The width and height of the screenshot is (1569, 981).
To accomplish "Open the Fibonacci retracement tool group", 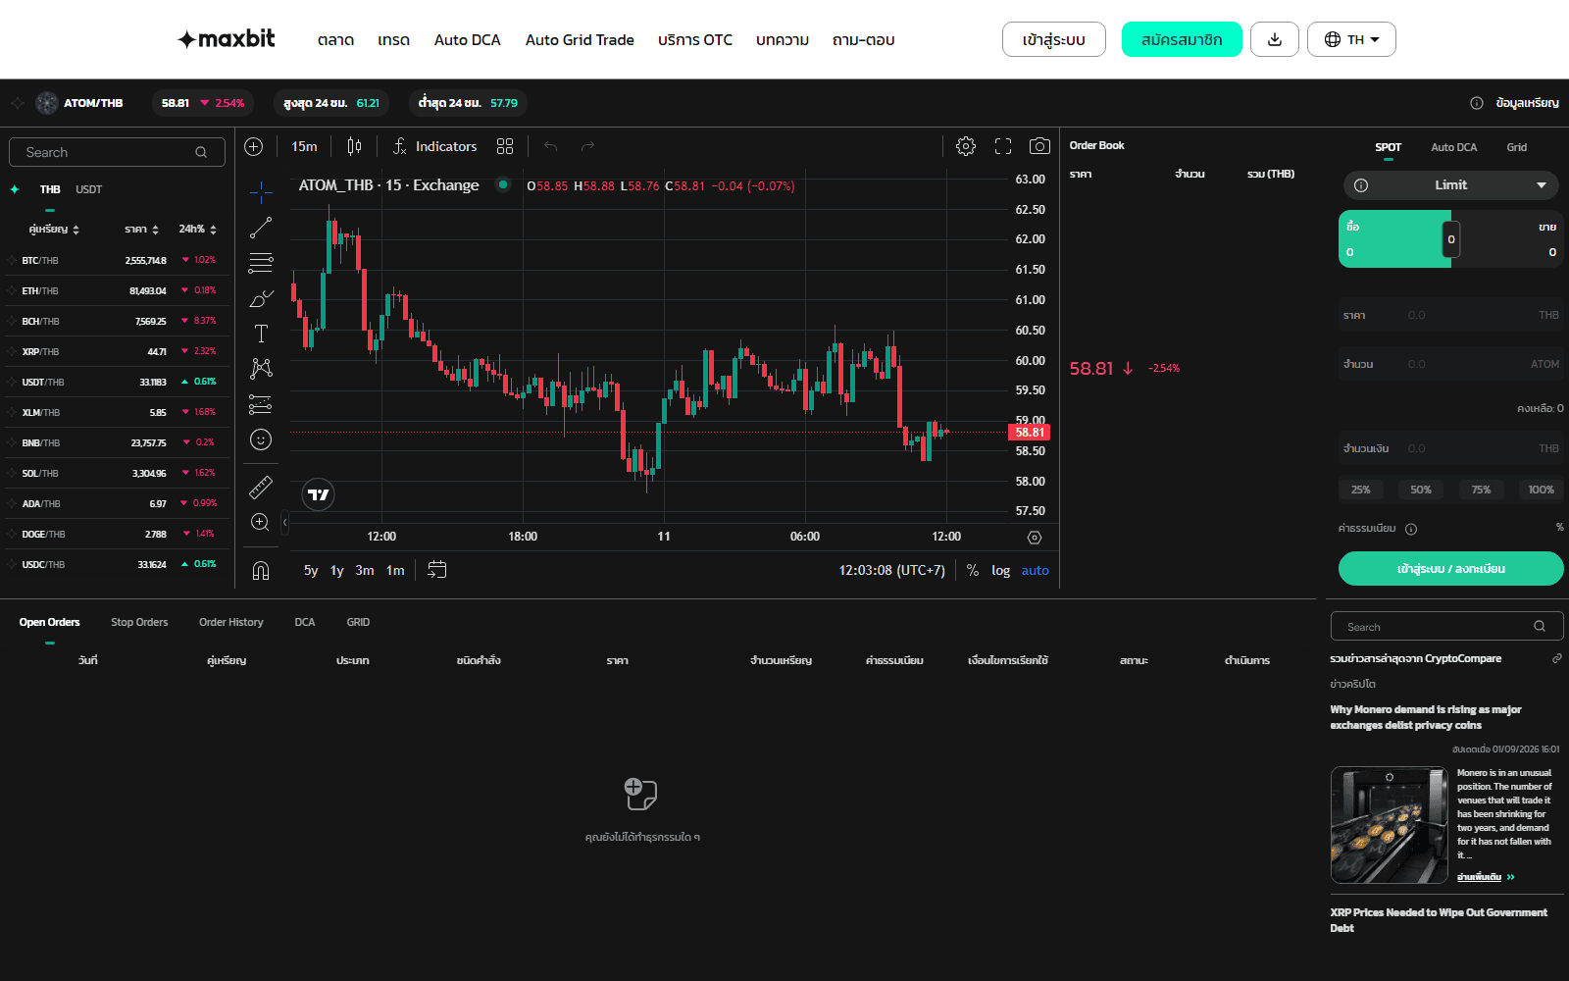I will pyautogui.click(x=261, y=263).
